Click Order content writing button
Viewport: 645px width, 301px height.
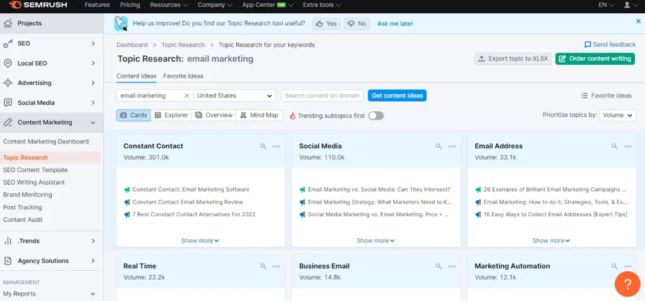point(595,58)
